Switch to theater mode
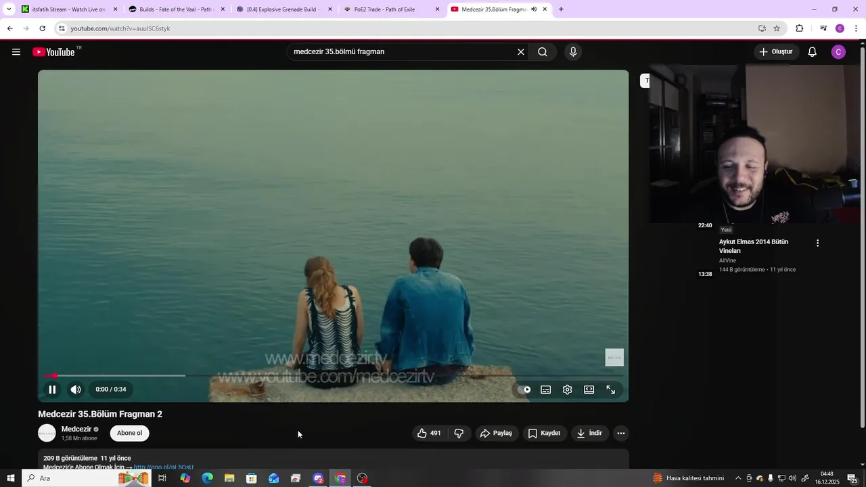This screenshot has height=487, width=866. click(589, 390)
